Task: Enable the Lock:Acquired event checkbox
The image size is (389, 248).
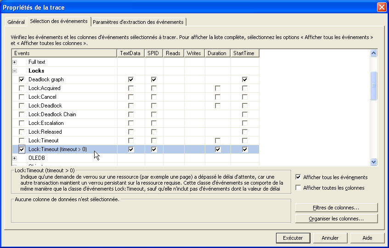Action: click(x=22, y=88)
